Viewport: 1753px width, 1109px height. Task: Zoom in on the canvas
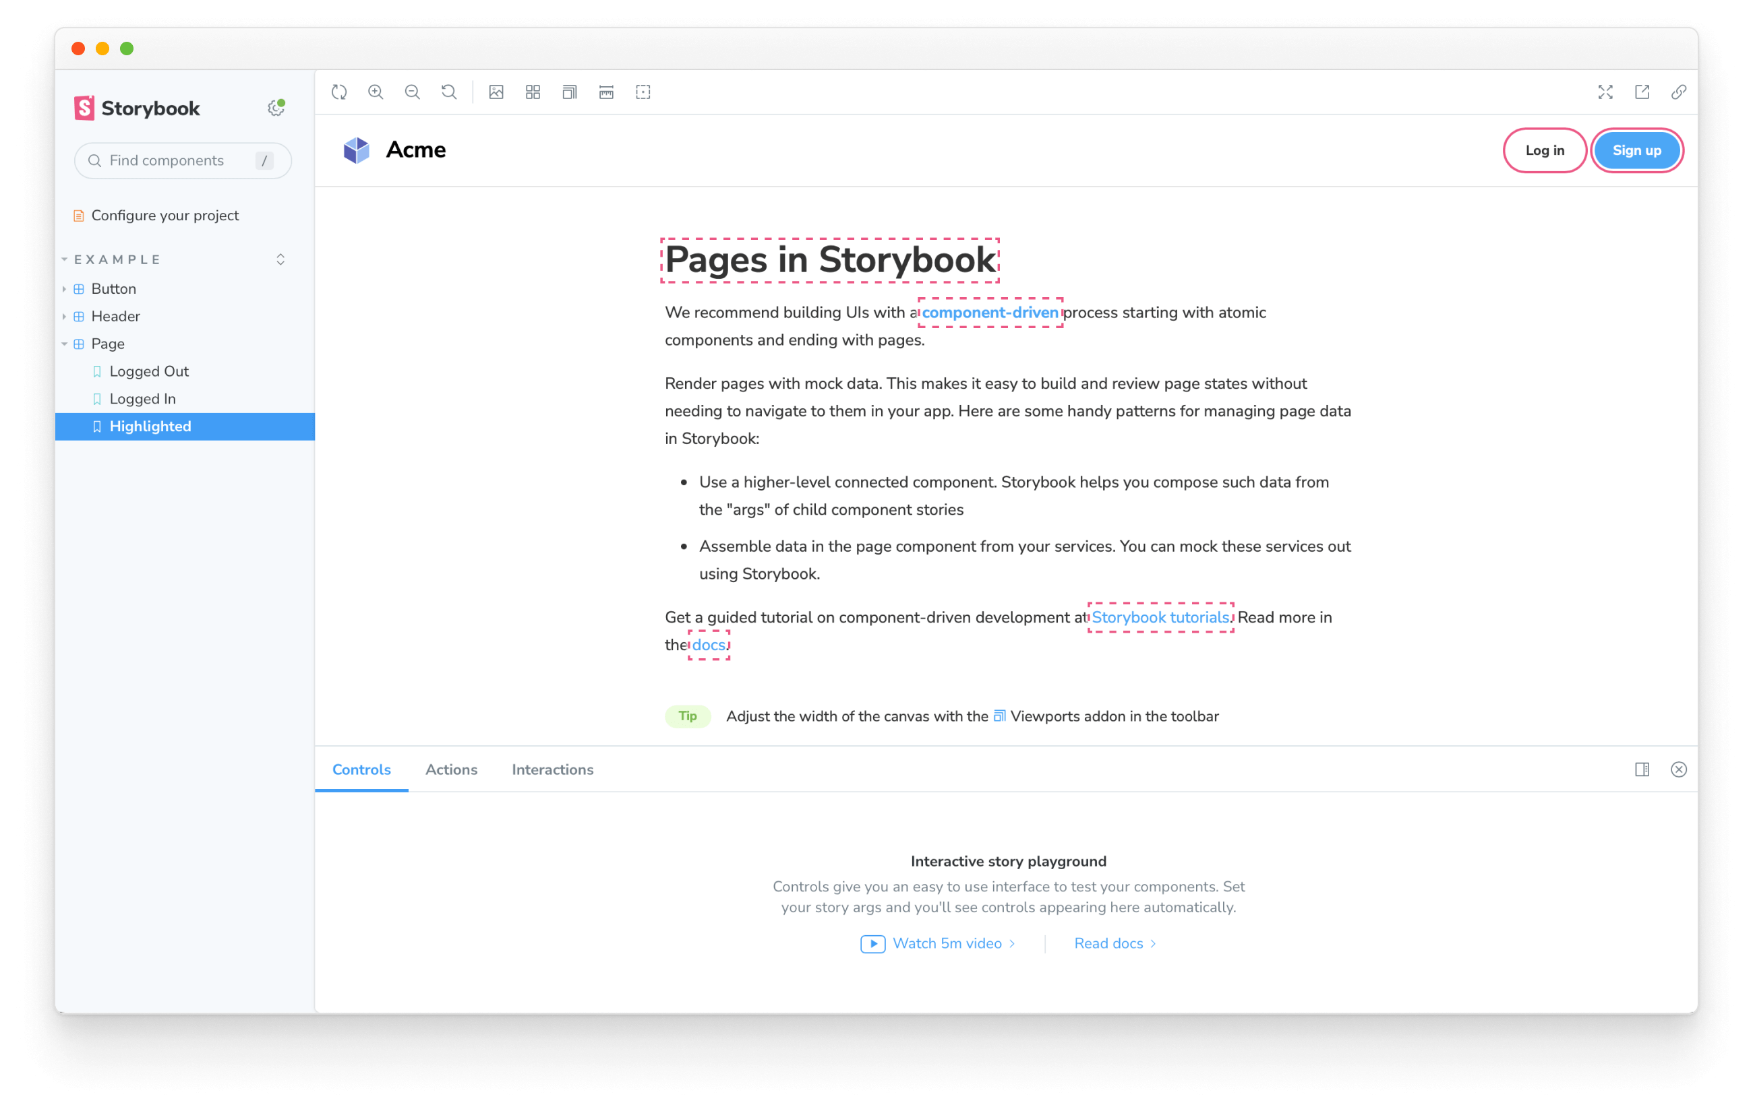pyautogui.click(x=376, y=92)
